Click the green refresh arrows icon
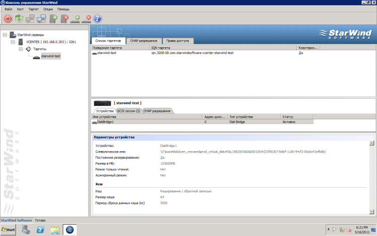 pyautogui.click(x=19, y=18)
